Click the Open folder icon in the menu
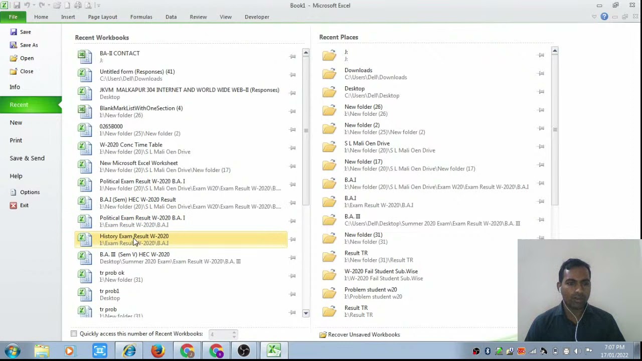642x361 pixels. click(14, 58)
